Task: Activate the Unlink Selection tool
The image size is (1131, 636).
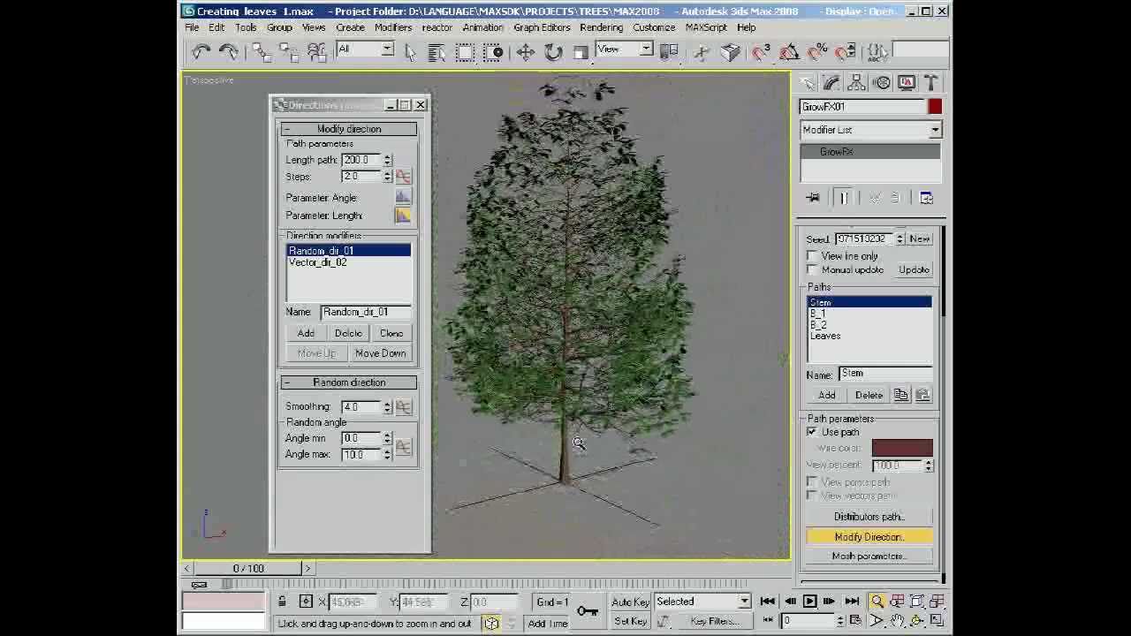Action: 289,52
